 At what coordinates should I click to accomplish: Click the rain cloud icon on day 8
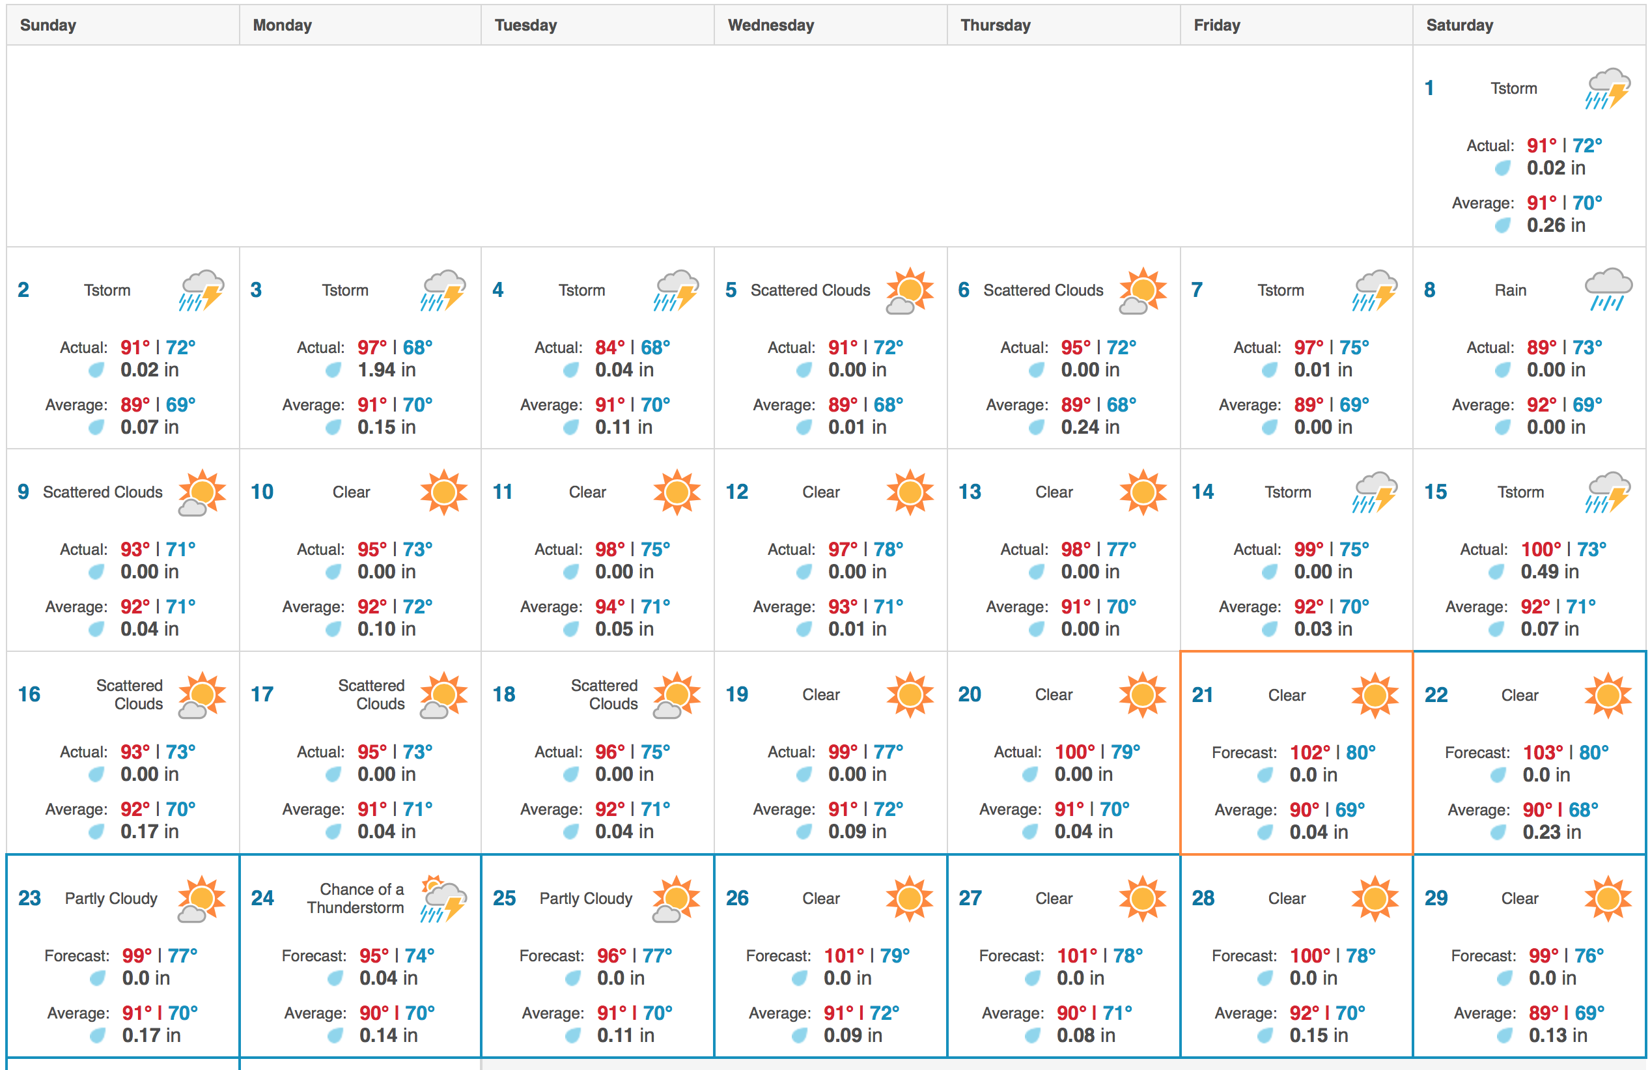coord(1607,290)
